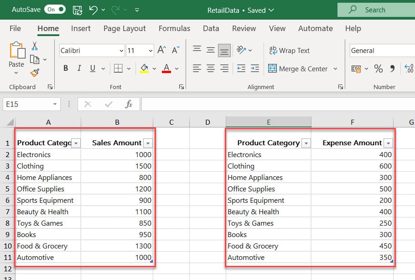Open the Borders options dropdown arrow
Screen dimensions: 415x280
click(129, 69)
